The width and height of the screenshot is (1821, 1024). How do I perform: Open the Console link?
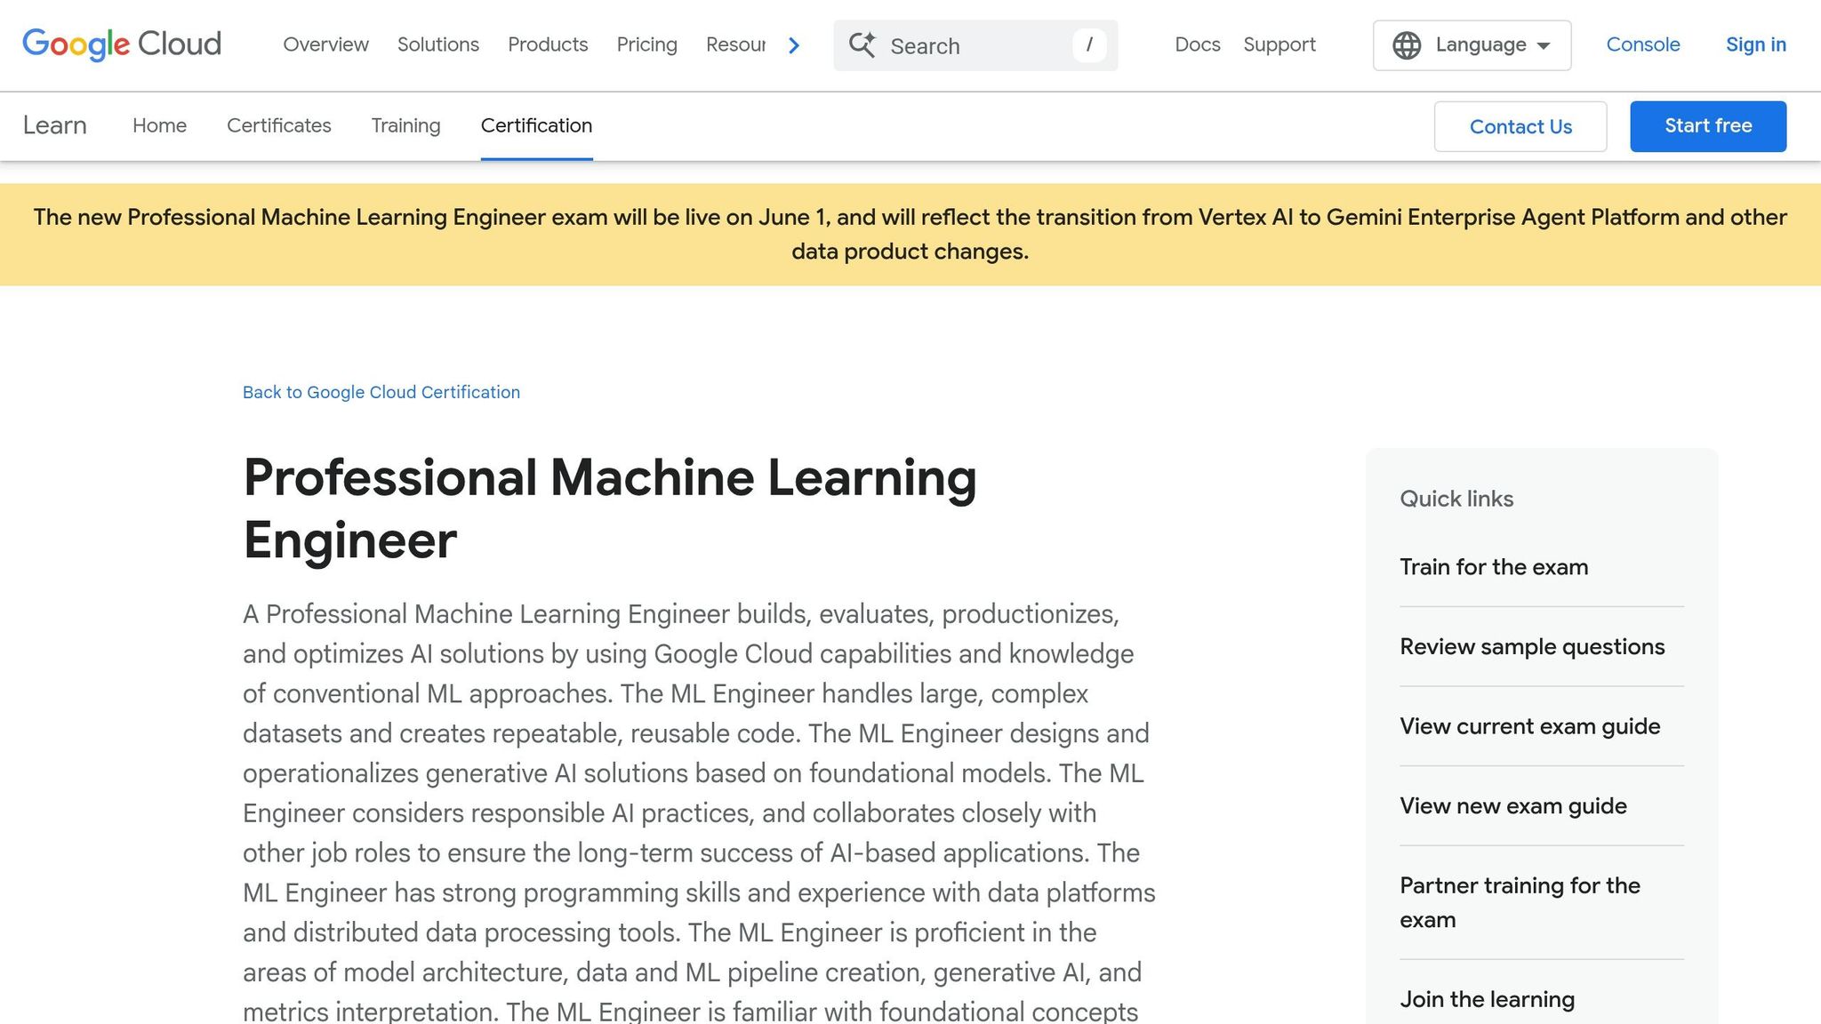coord(1643,44)
